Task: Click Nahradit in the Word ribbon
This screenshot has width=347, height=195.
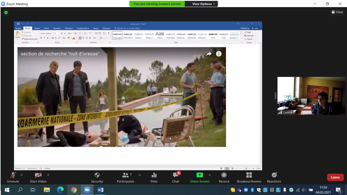Action: click(x=249, y=36)
